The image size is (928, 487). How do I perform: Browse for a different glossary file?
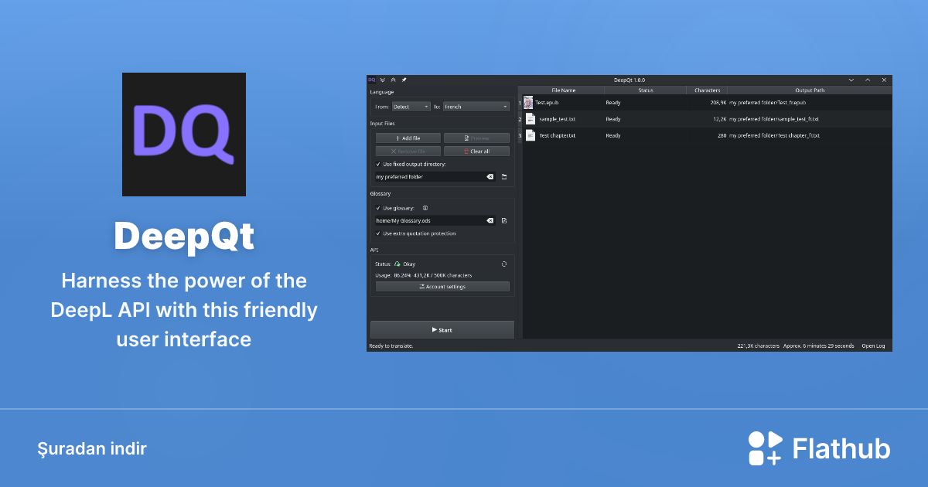(504, 220)
